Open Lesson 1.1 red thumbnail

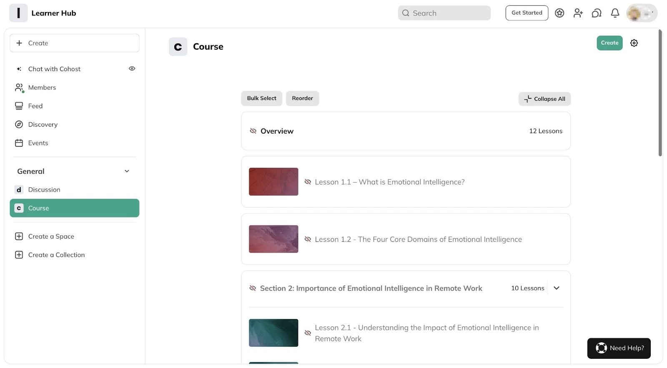pos(273,182)
